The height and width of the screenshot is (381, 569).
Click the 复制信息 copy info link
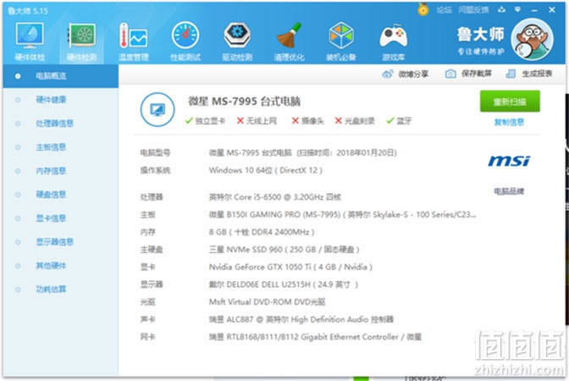coord(509,122)
